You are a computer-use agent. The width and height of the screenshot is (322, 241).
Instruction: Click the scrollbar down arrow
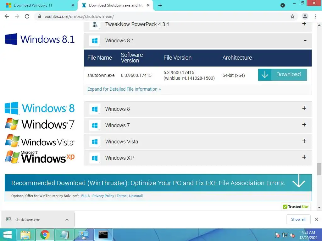319,208
